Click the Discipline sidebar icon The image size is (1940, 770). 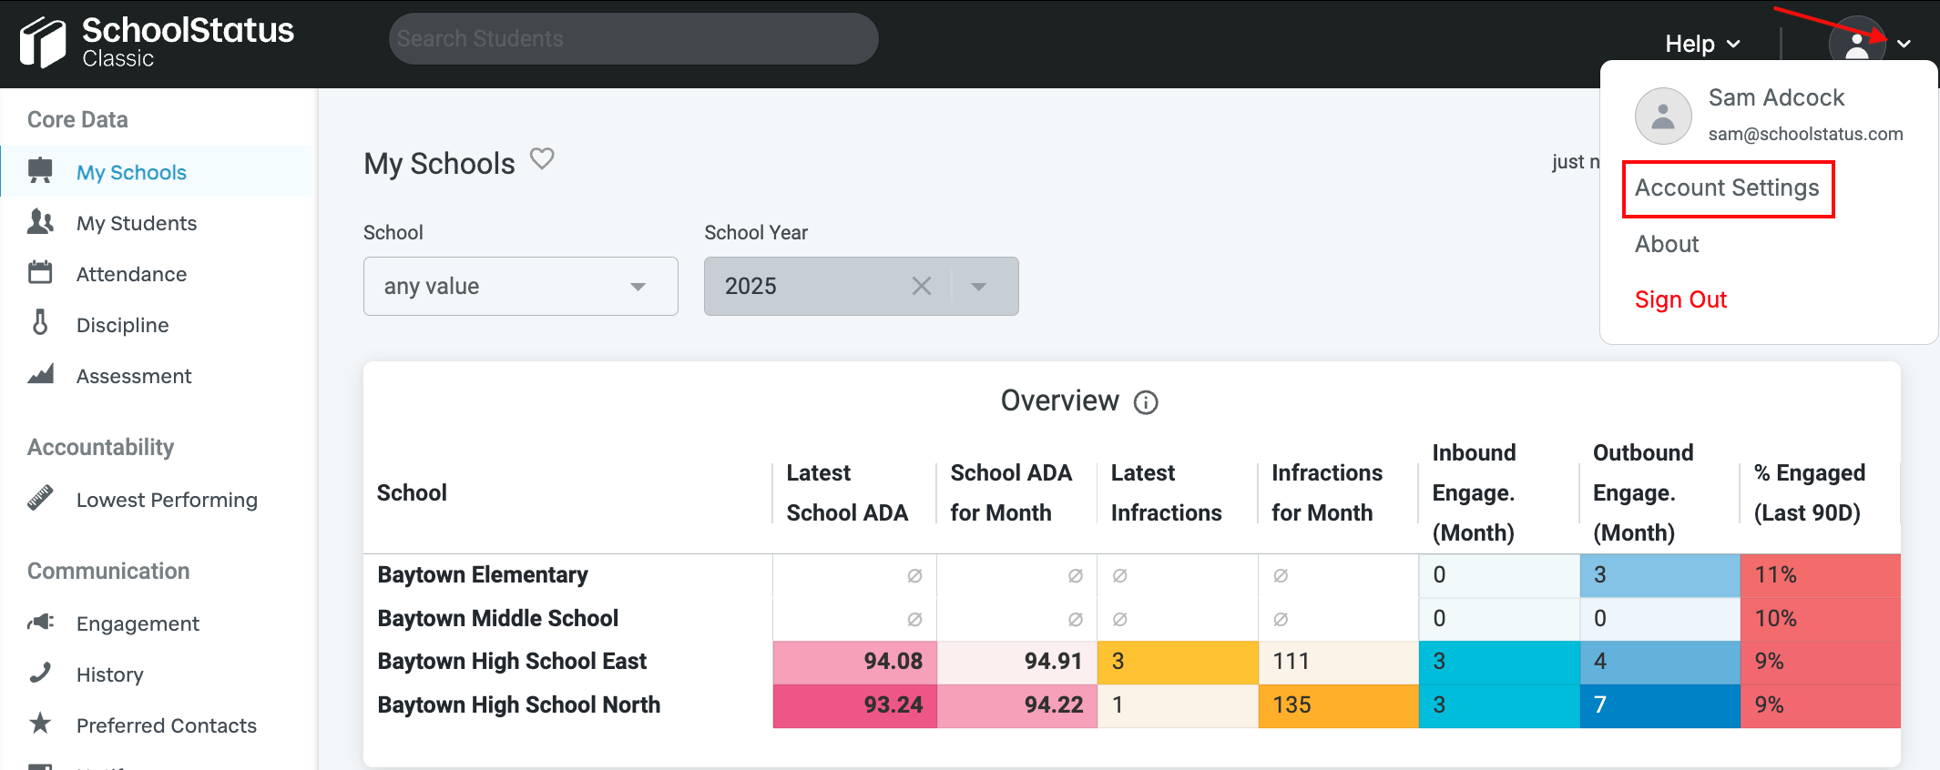pos(40,322)
